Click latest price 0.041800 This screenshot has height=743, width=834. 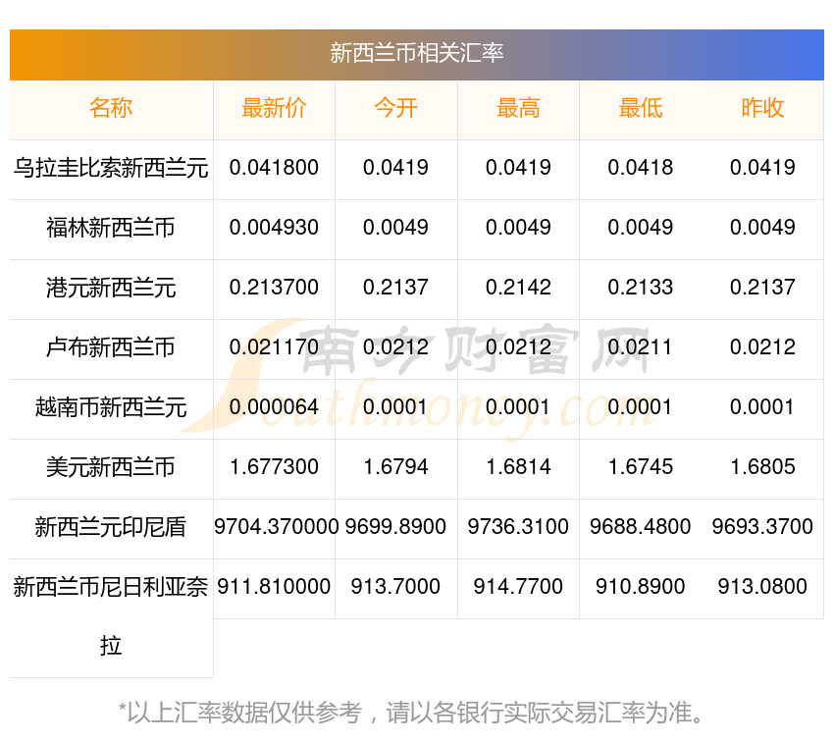[x=274, y=168]
